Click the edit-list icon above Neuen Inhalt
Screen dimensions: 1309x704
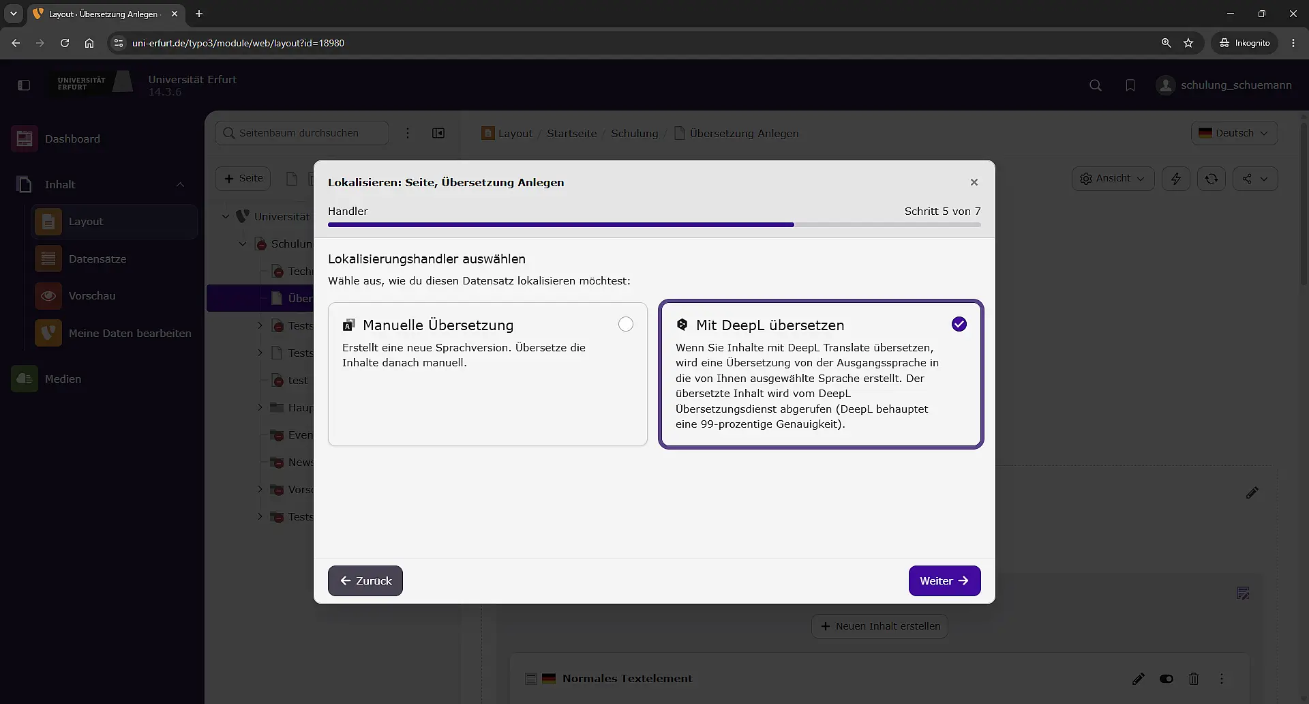click(x=1243, y=593)
